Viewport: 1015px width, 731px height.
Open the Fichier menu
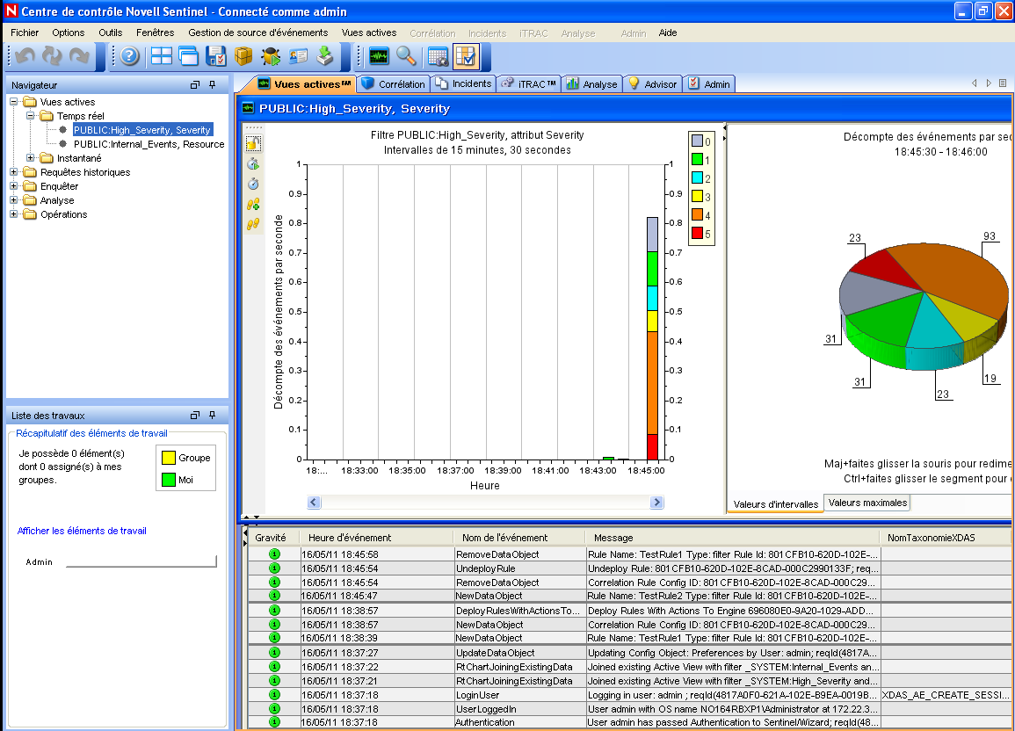point(25,33)
